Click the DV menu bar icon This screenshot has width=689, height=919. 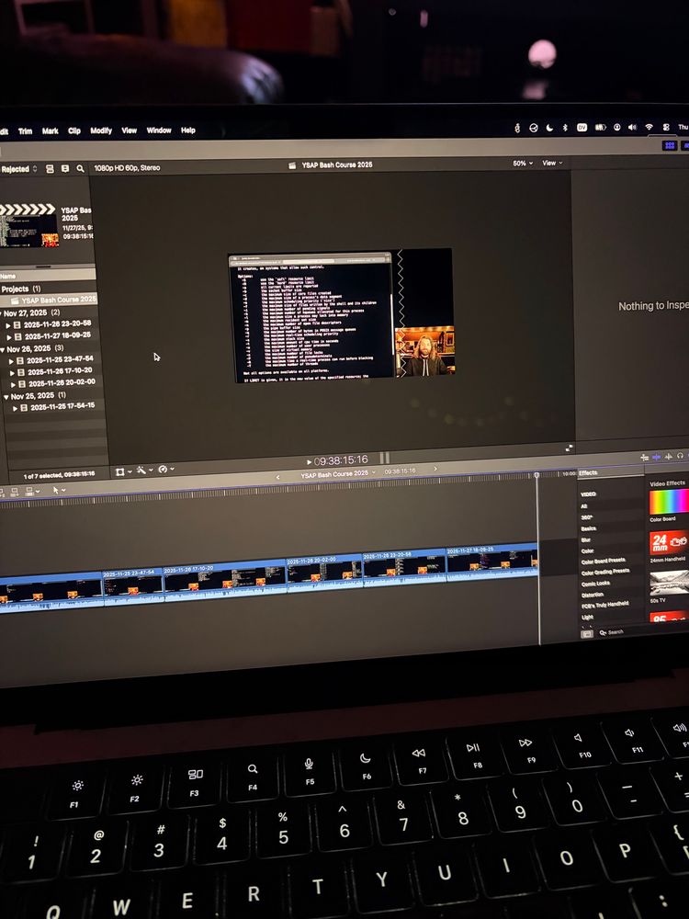click(x=582, y=127)
